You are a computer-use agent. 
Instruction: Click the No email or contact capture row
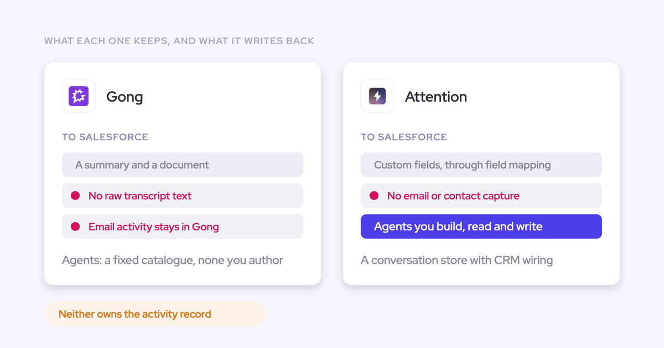tap(481, 196)
